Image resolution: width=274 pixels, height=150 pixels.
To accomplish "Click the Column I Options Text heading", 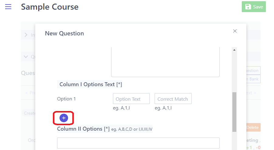I will [90, 84].
